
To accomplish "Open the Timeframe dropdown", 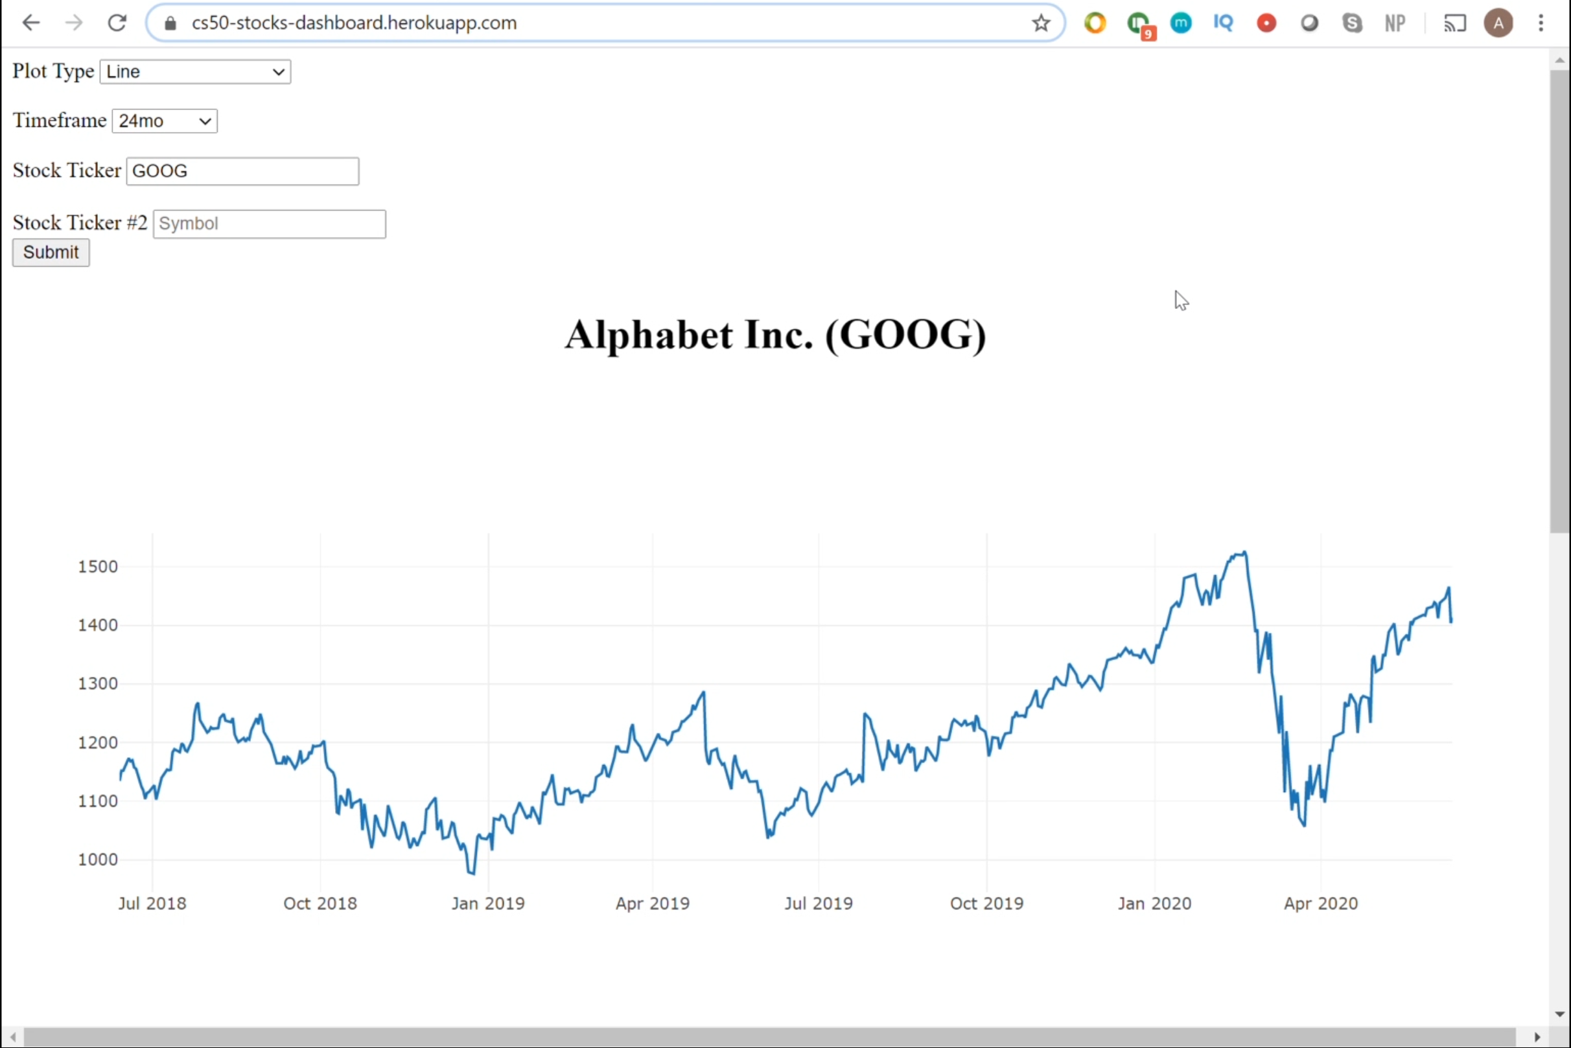I will coord(164,121).
